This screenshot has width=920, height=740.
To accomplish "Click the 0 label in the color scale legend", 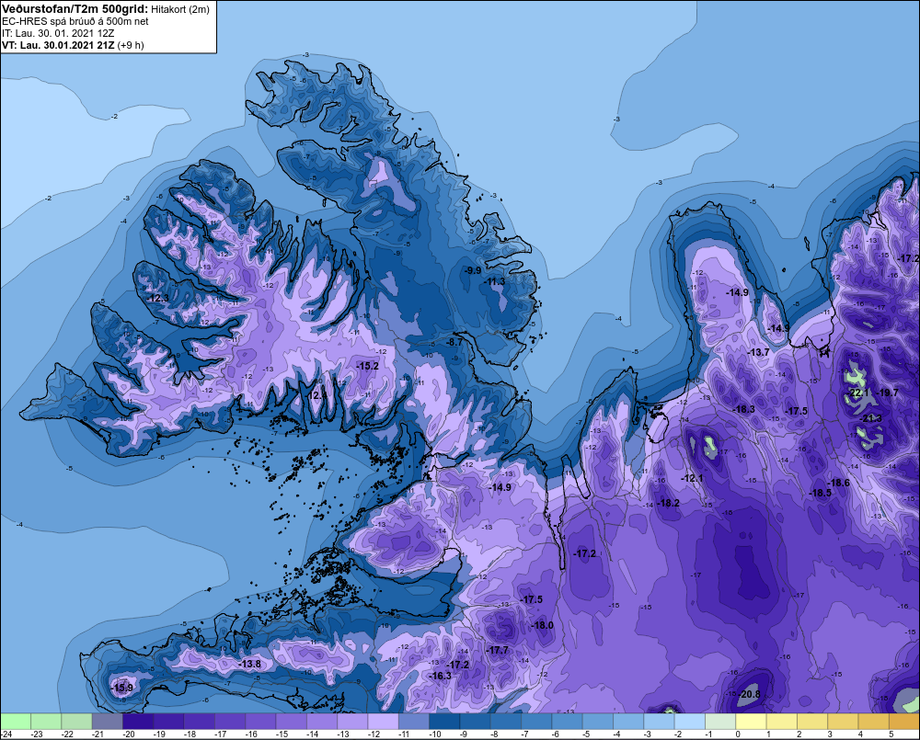I will coord(738,734).
